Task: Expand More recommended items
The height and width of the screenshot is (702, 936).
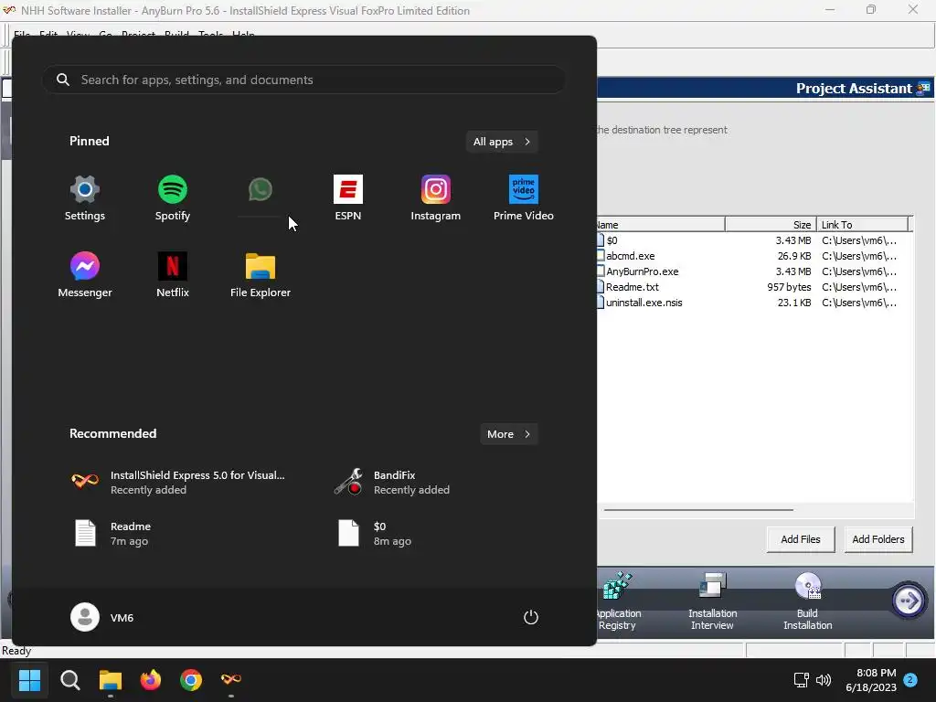Action: pos(508,434)
